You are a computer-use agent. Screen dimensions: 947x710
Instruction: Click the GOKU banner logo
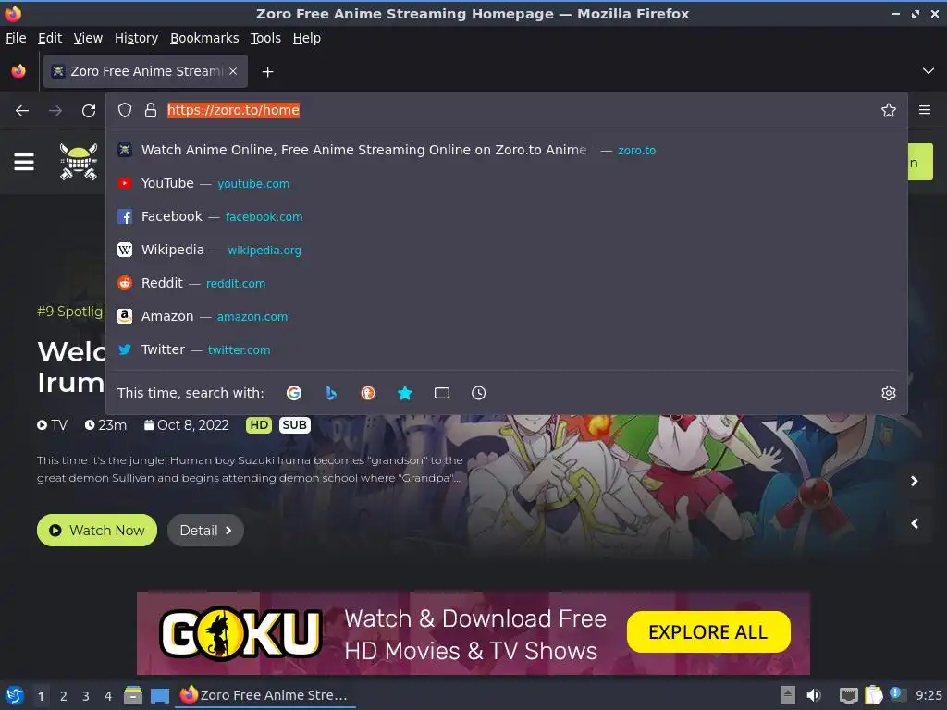(x=240, y=632)
